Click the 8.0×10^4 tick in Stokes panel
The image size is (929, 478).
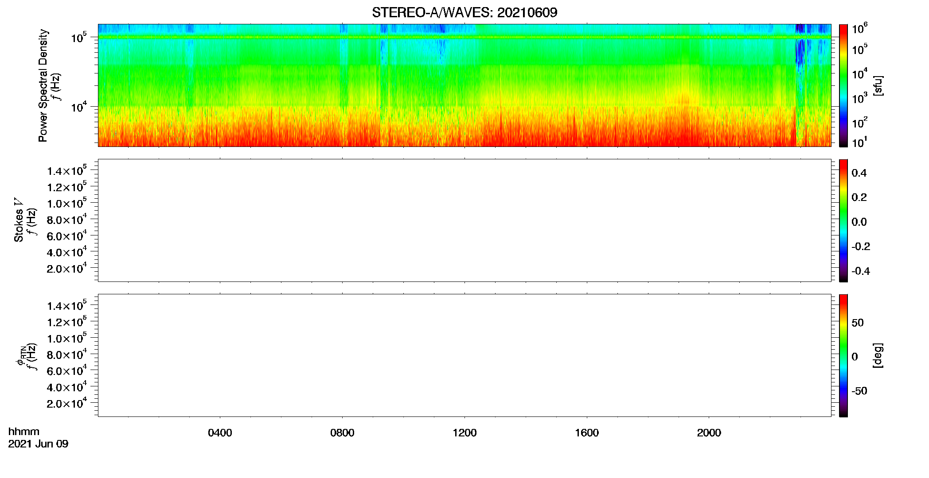[67, 219]
